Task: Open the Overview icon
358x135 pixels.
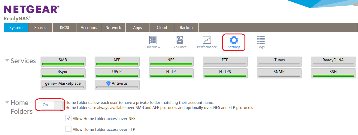Action: point(153,40)
